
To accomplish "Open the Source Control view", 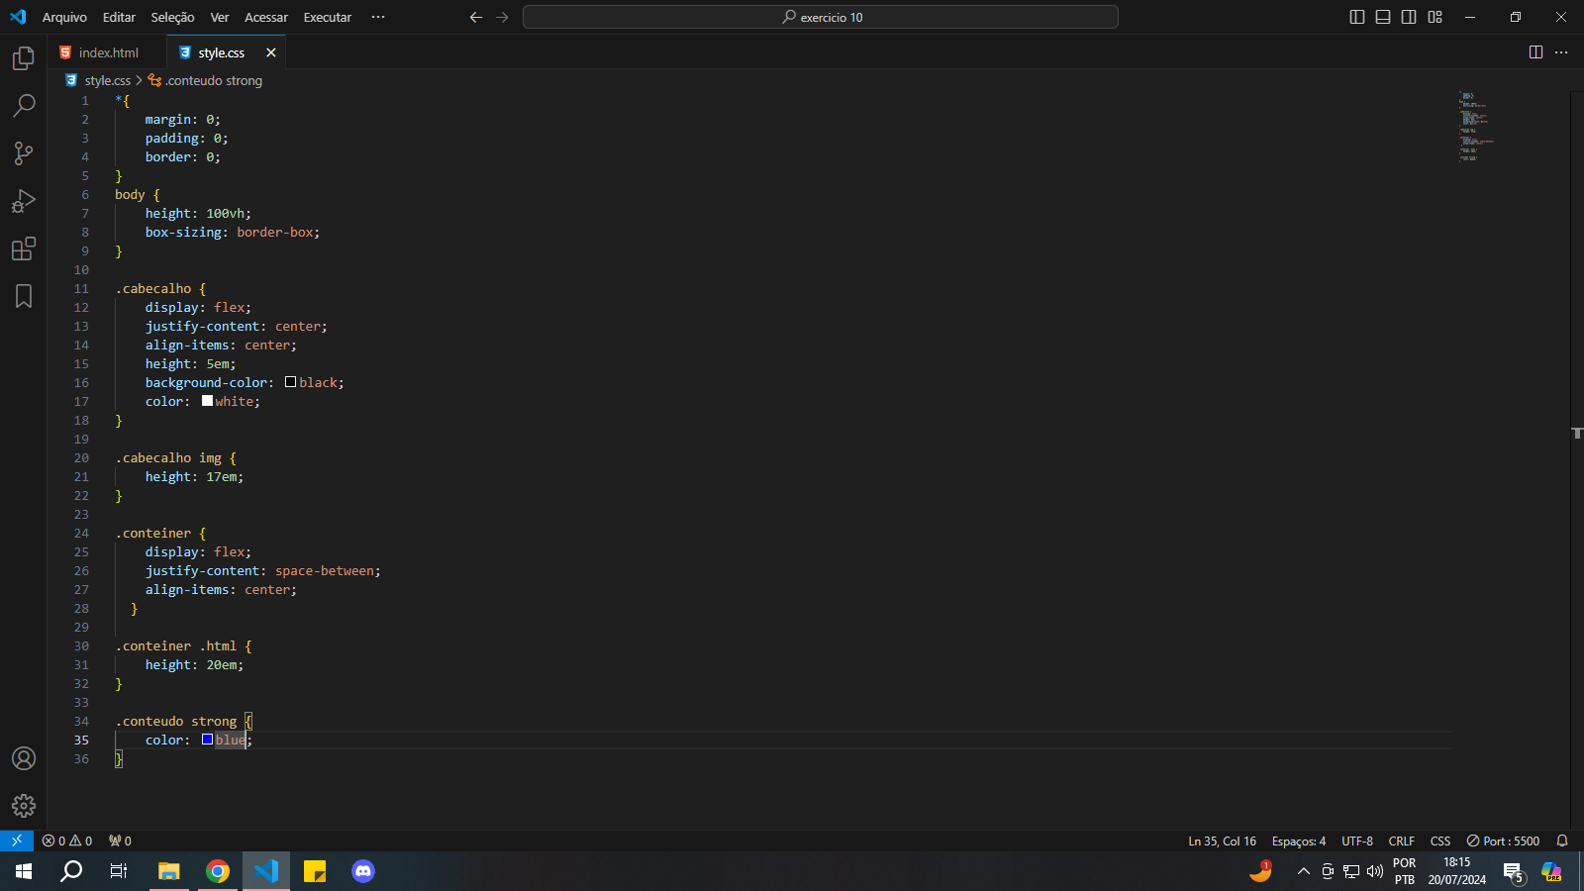I will pyautogui.click(x=24, y=152).
